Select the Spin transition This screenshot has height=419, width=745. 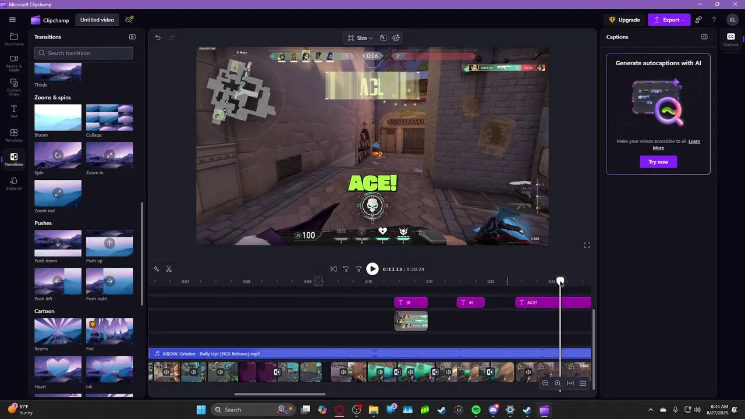click(58, 155)
